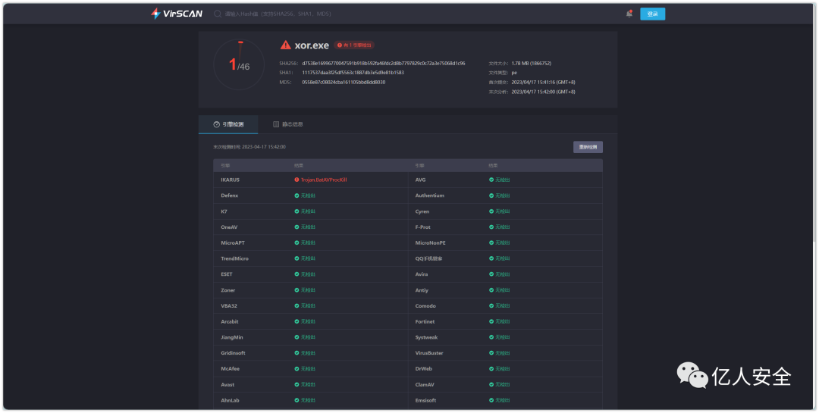Screen dimensions: 819x413
Task: Click the red 有1引擎检出 badge
Action: (x=355, y=45)
